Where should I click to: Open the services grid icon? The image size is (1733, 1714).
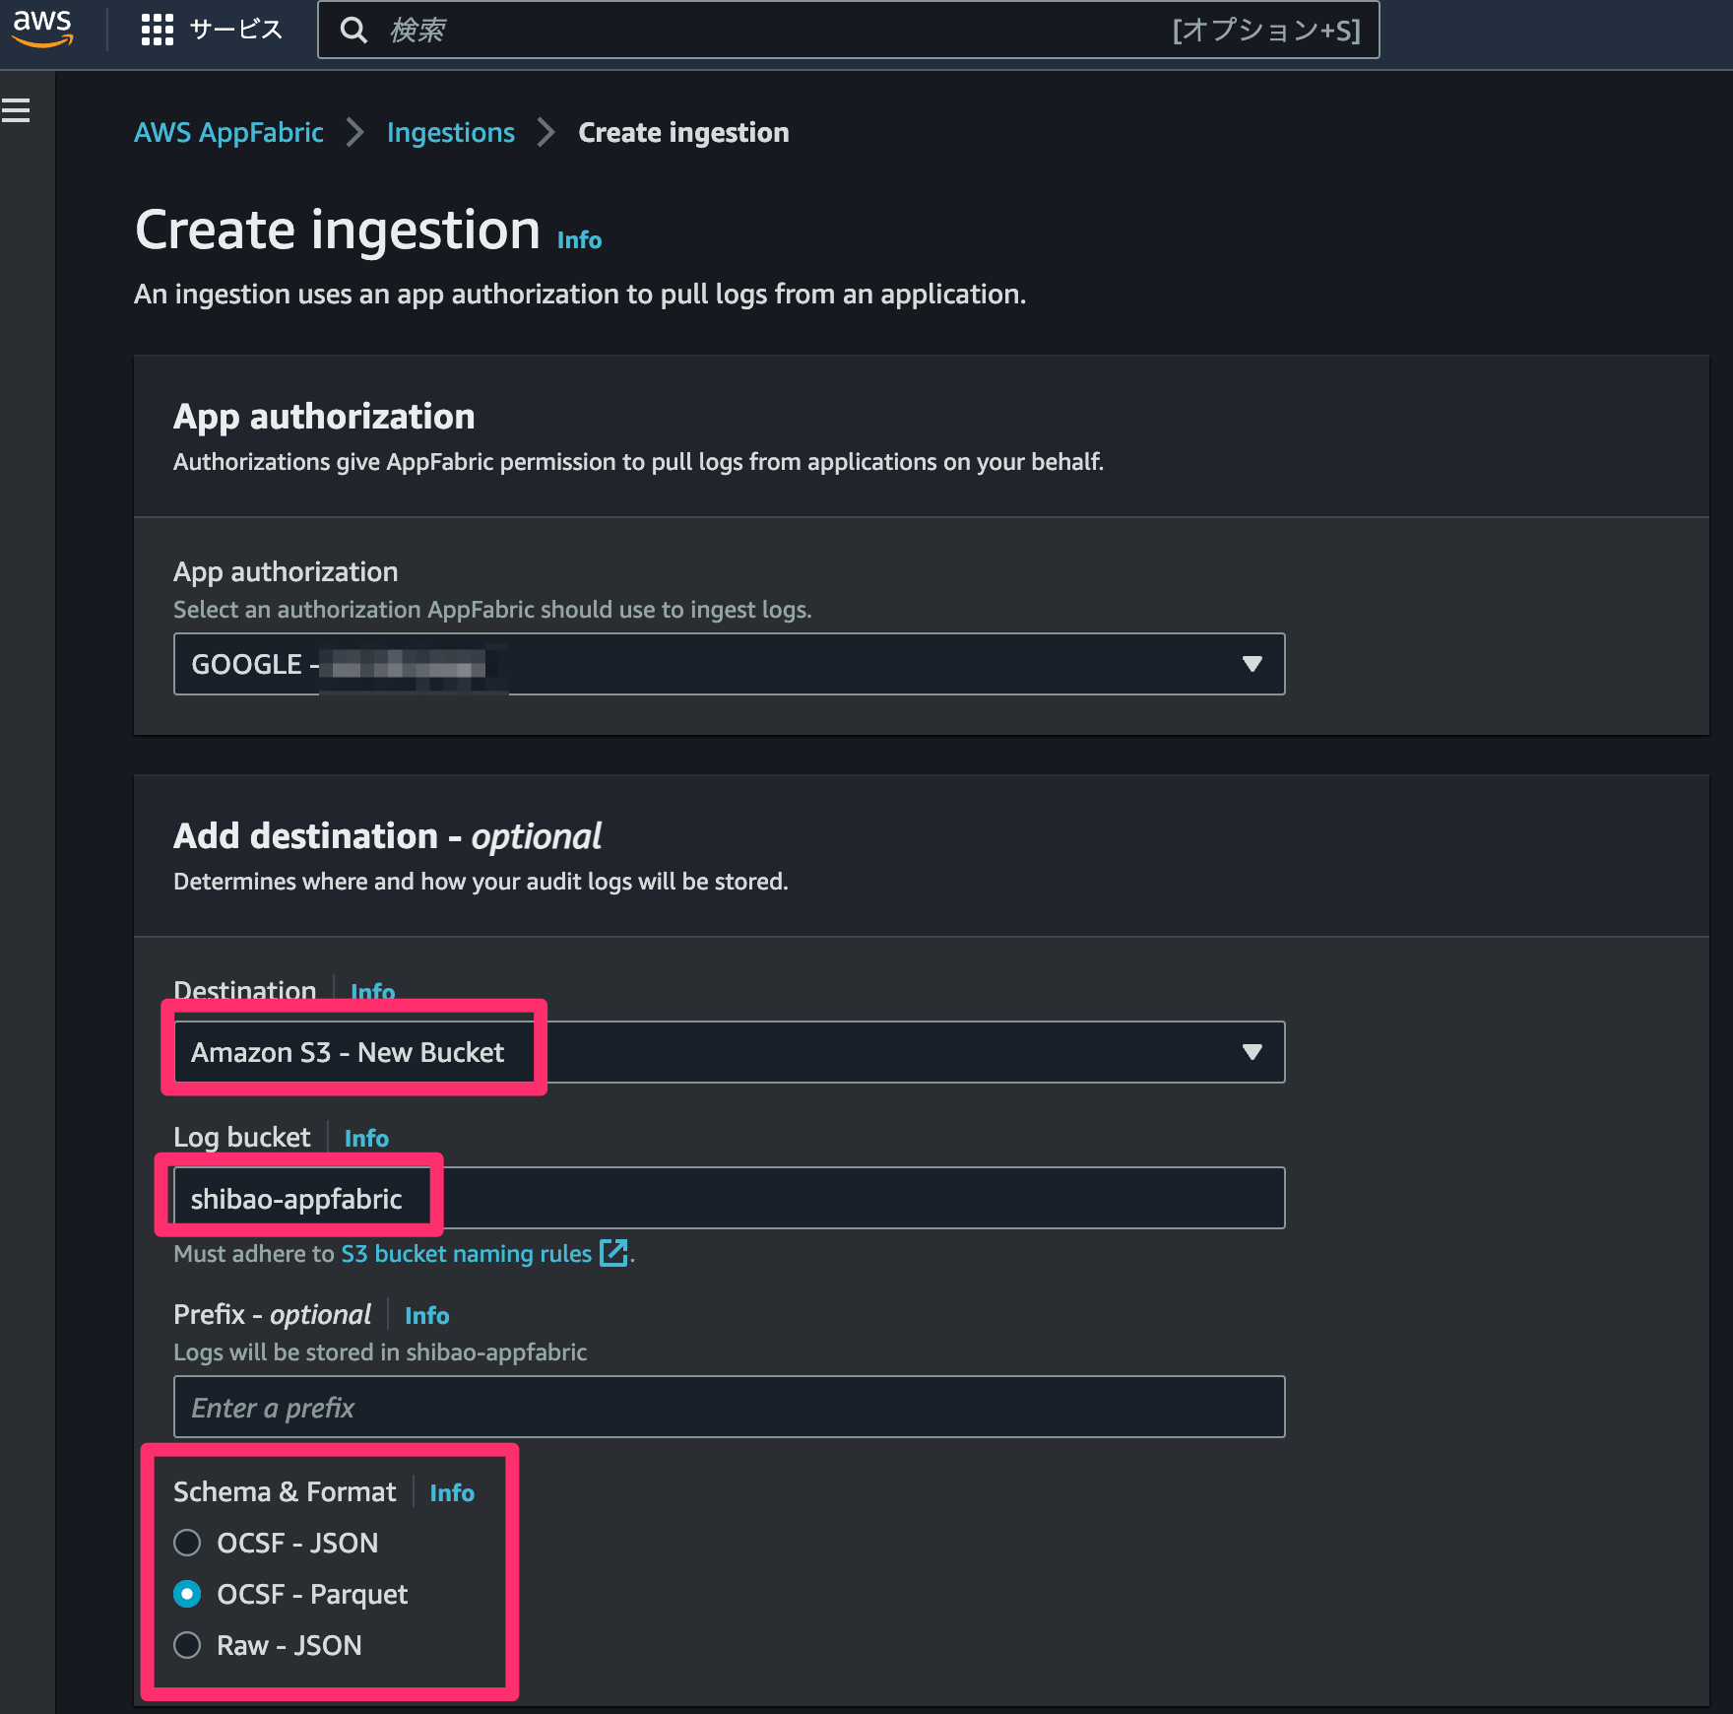pyautogui.click(x=158, y=30)
